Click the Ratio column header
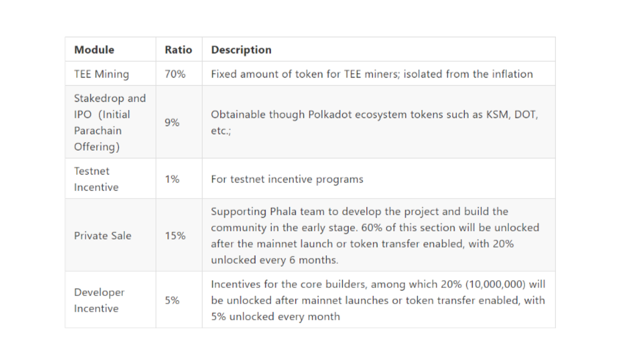The image size is (617, 345). [x=178, y=50]
